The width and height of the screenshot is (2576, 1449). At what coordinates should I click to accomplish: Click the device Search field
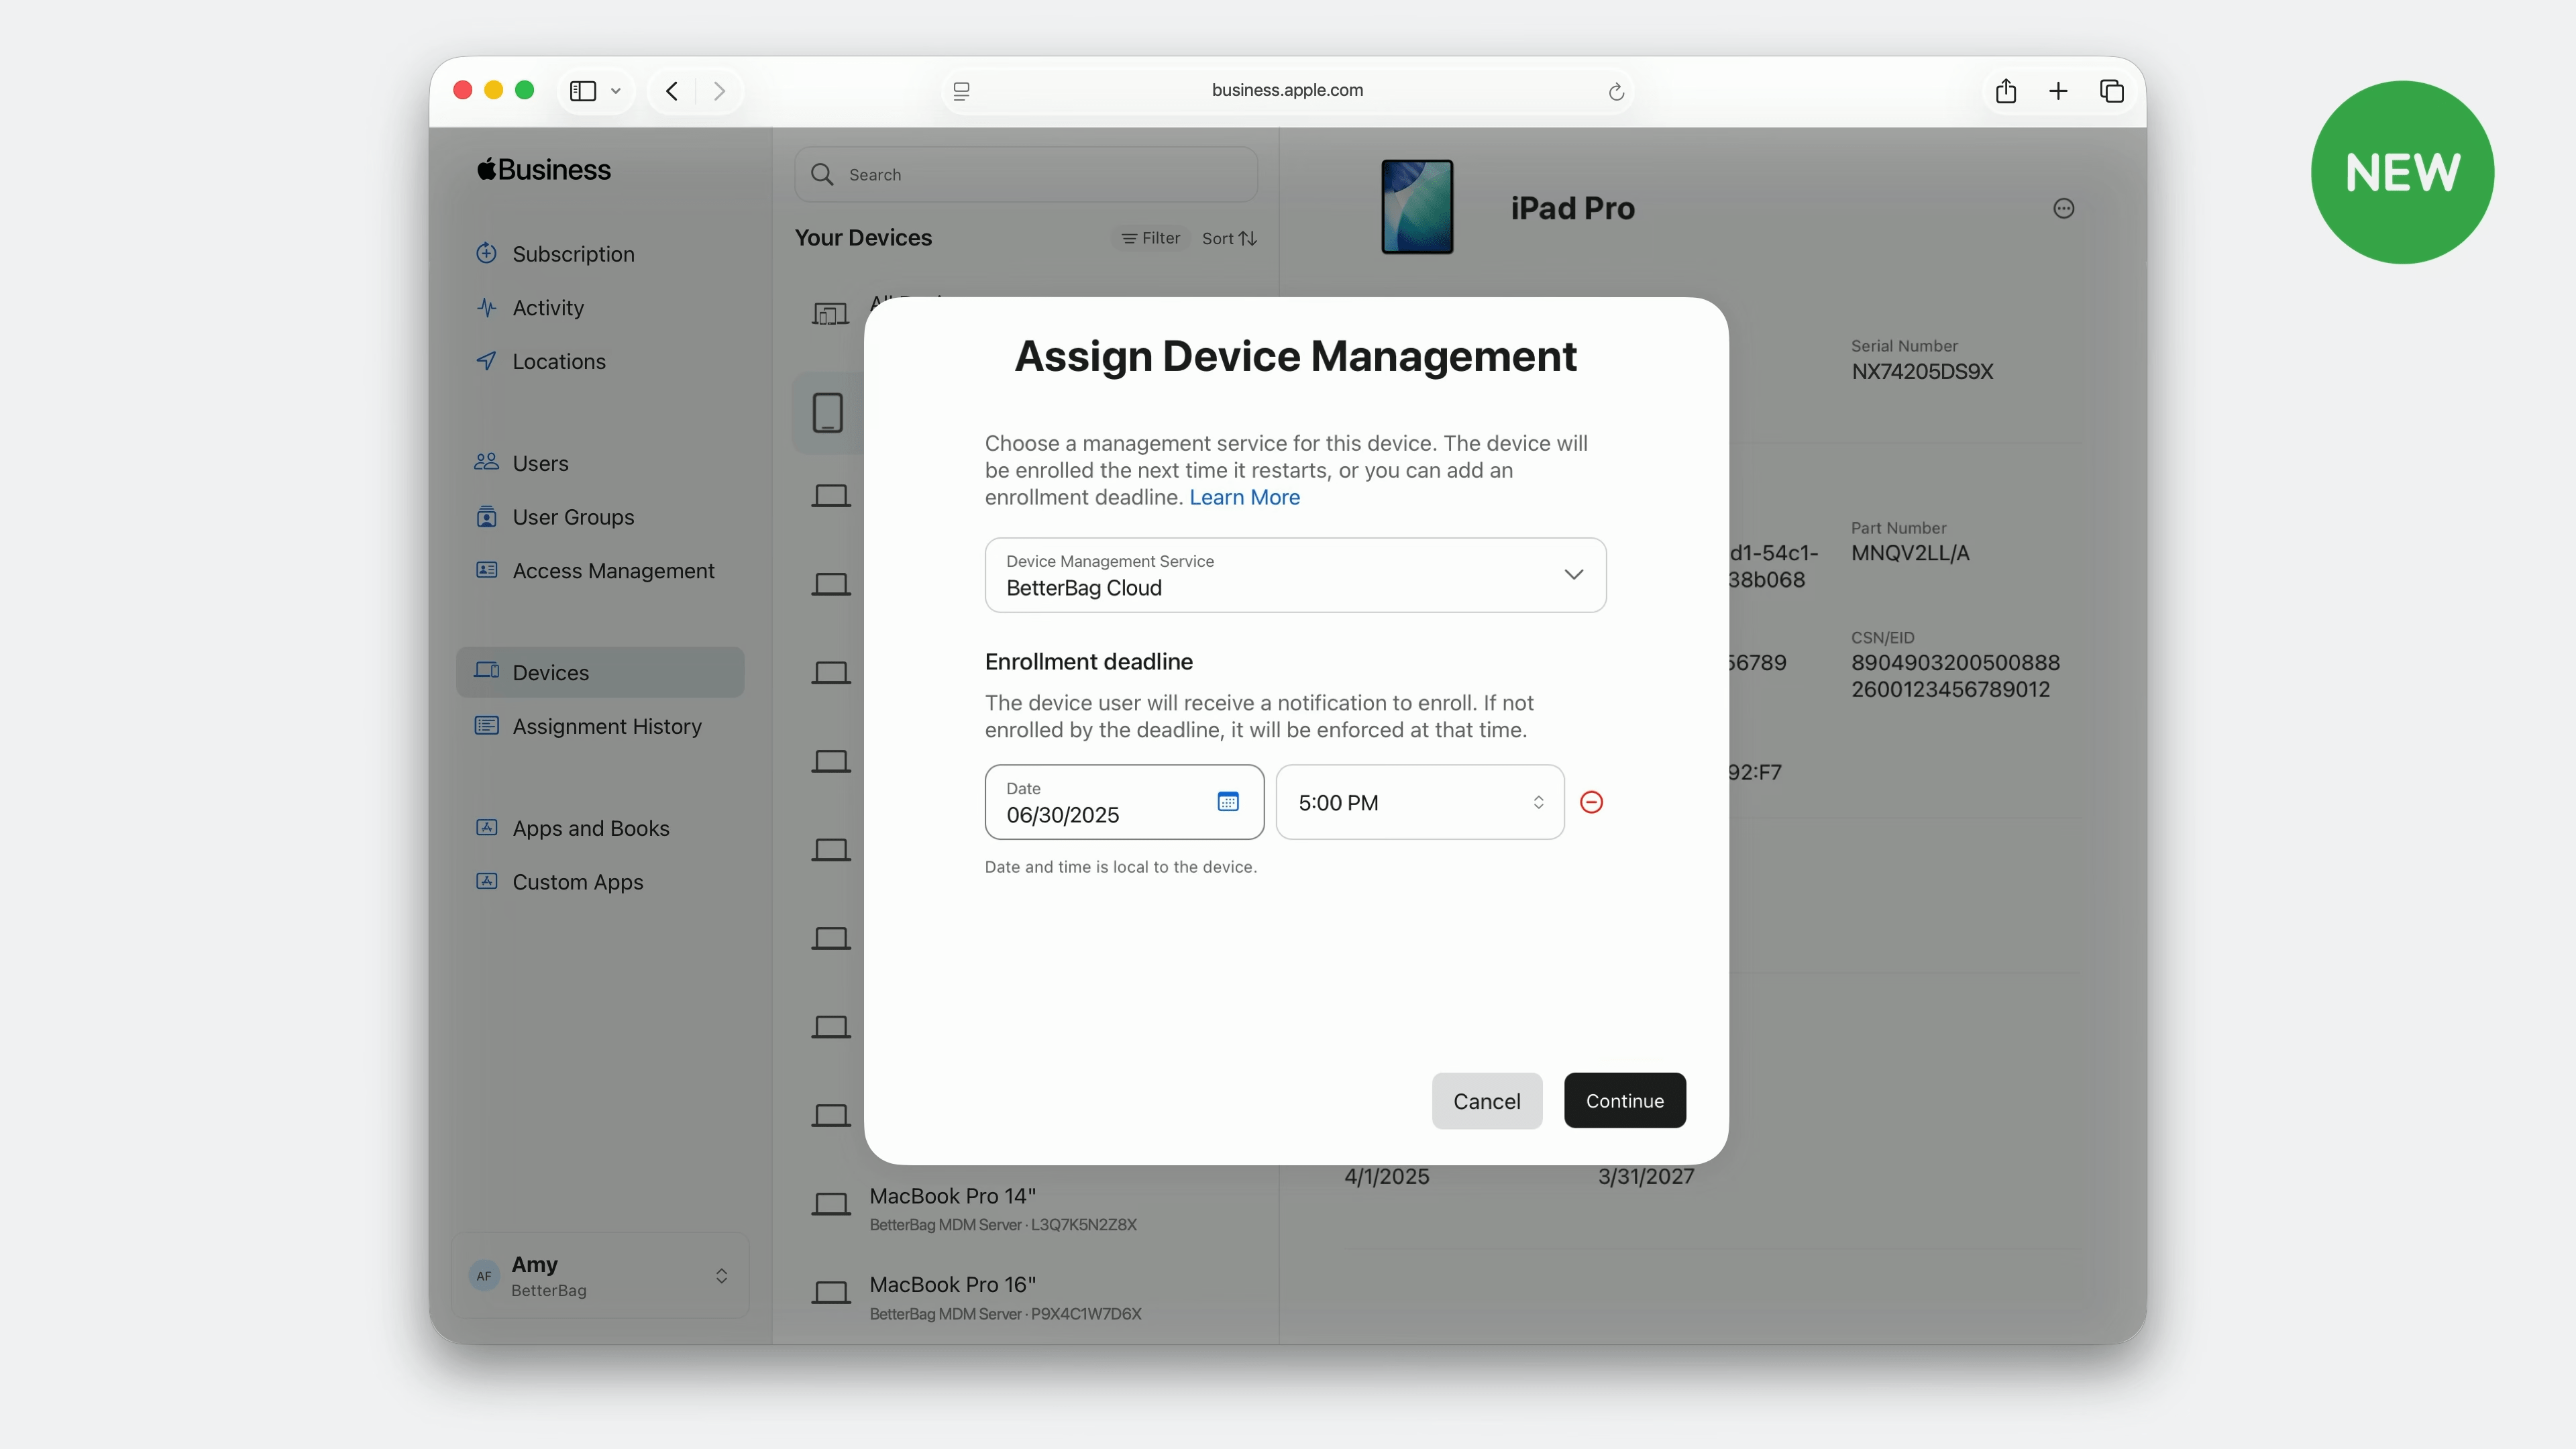pos(1026,175)
